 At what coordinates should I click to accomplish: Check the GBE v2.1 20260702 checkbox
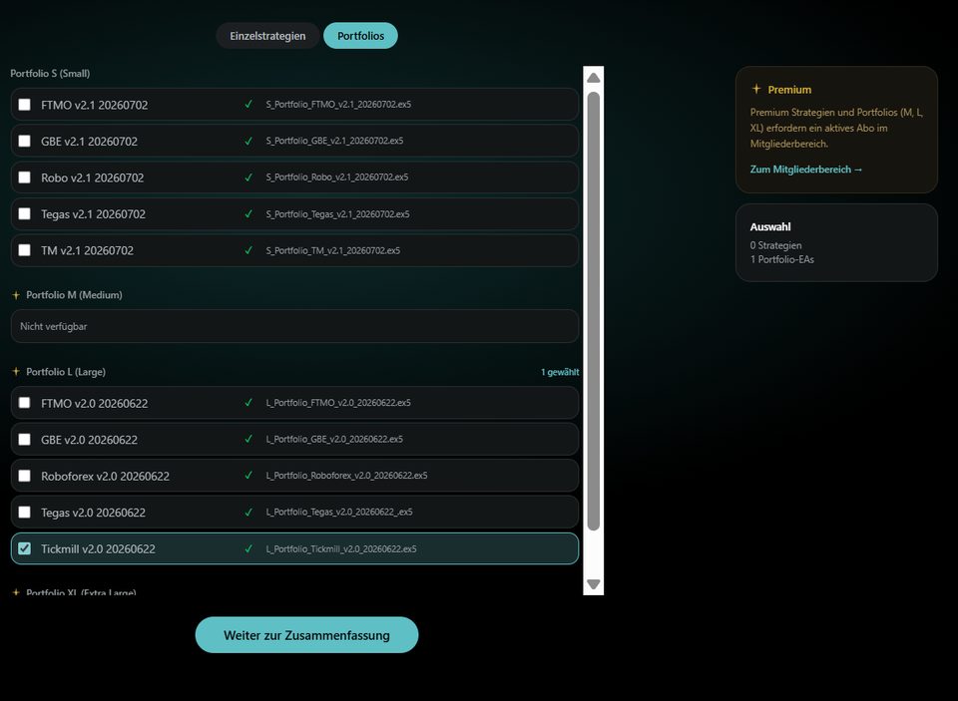(x=24, y=141)
